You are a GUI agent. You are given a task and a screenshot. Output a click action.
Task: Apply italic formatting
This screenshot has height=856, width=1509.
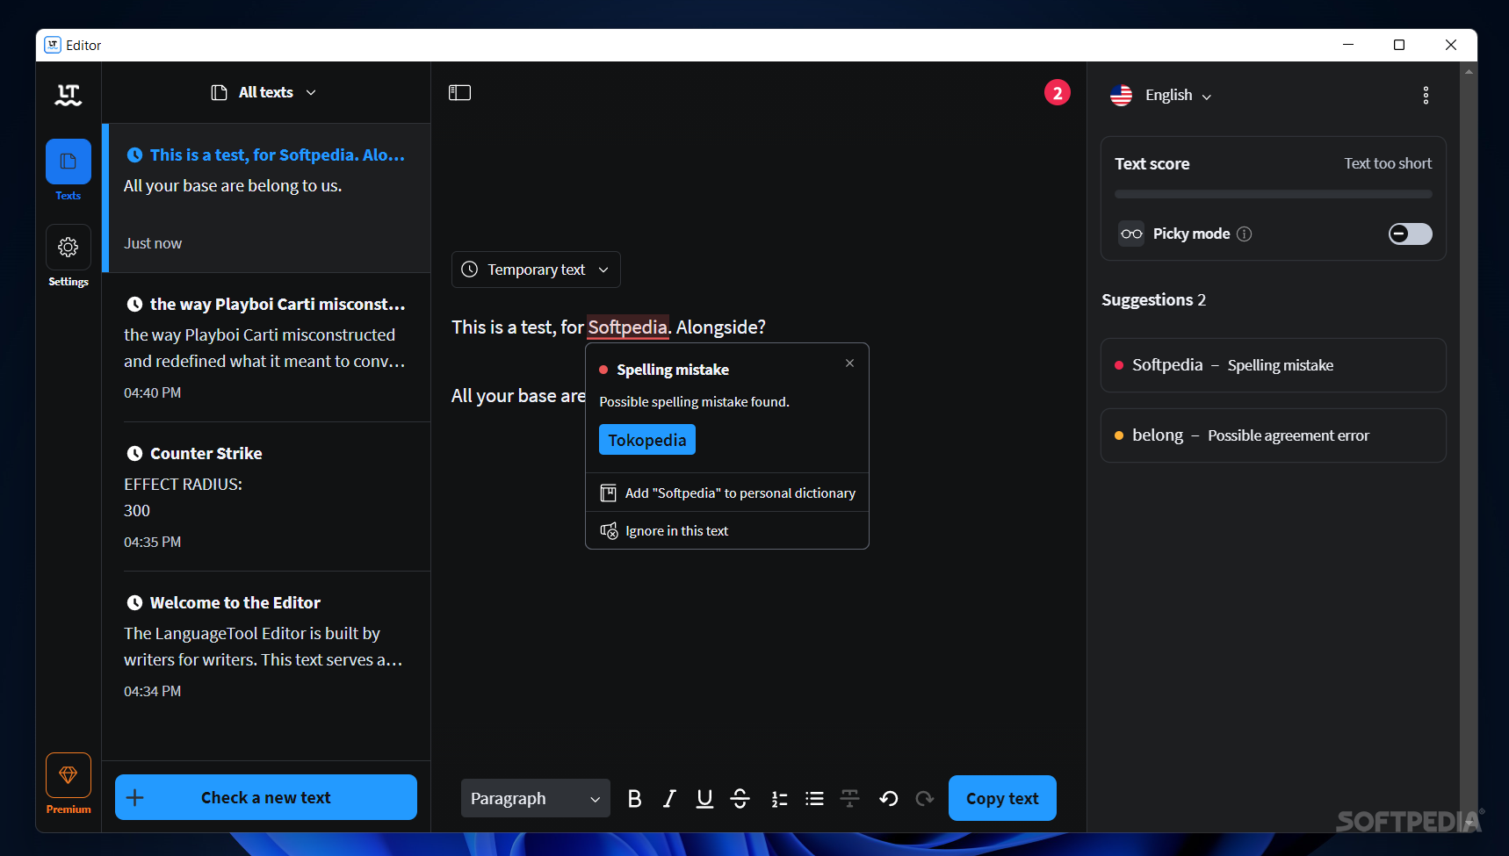tap(669, 798)
